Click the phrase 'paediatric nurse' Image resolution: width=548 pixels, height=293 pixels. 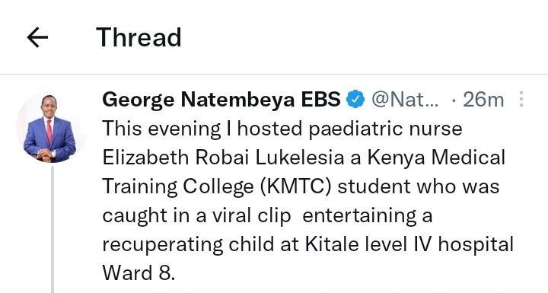(x=385, y=129)
